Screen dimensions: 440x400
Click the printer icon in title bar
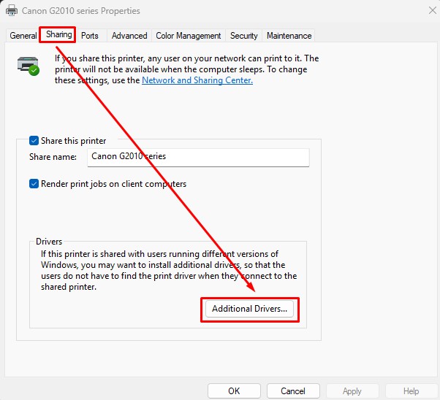[x=12, y=11]
